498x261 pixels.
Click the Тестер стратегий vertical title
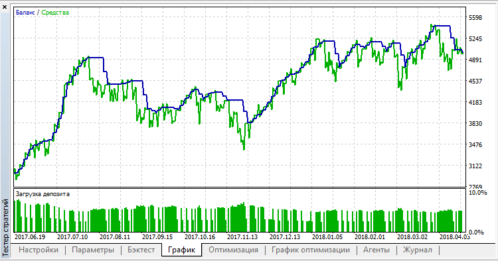coord(5,227)
